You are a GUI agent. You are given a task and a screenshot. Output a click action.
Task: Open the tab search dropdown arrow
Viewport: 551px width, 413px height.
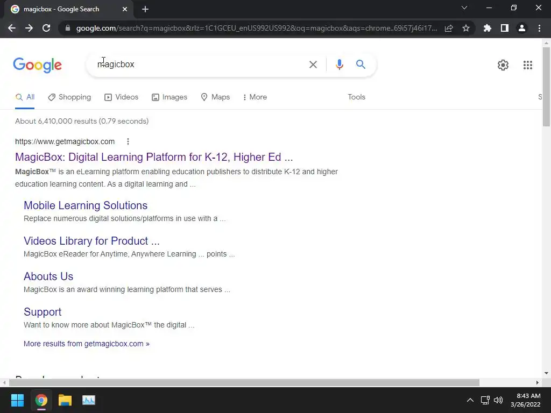[x=464, y=8]
